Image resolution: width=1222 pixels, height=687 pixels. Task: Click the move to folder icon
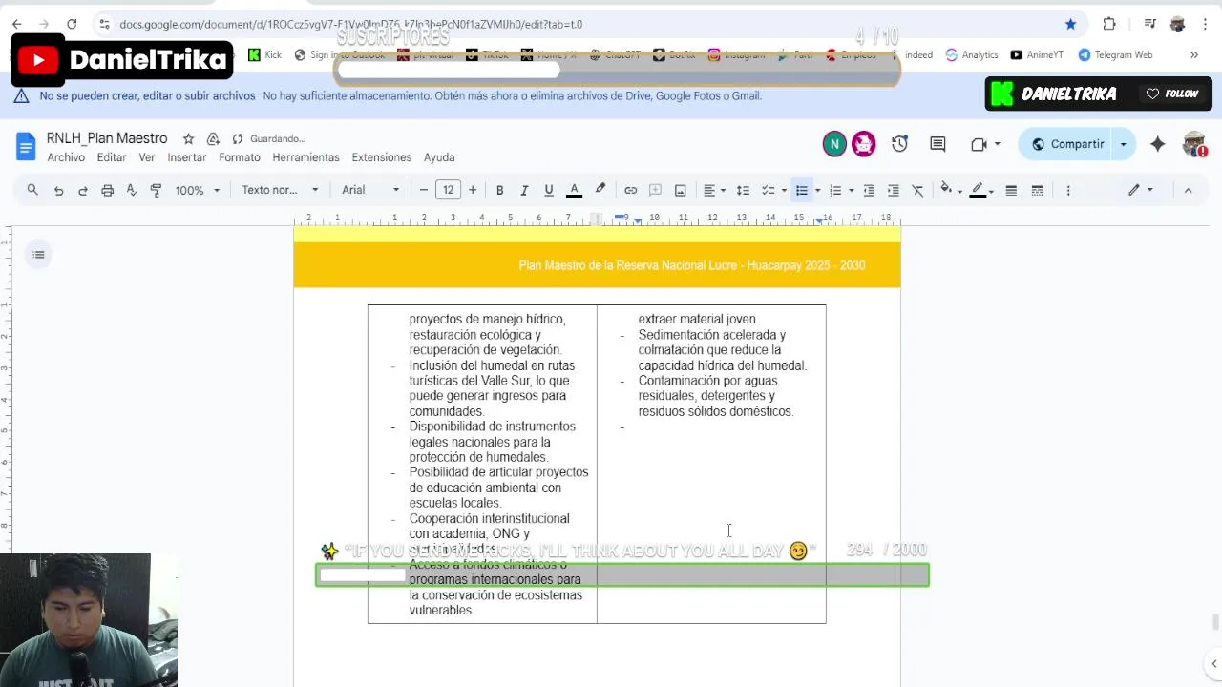pos(213,139)
